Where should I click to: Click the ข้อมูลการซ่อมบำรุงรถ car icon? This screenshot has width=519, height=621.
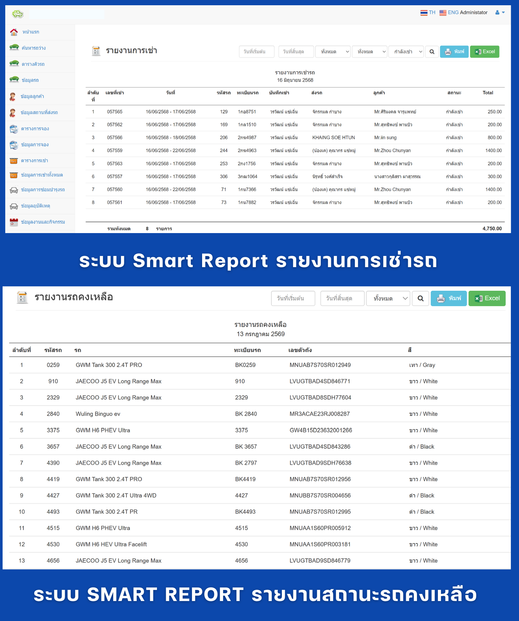14,190
